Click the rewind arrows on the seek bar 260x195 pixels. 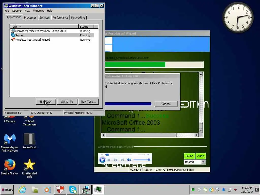[x=102, y=155]
